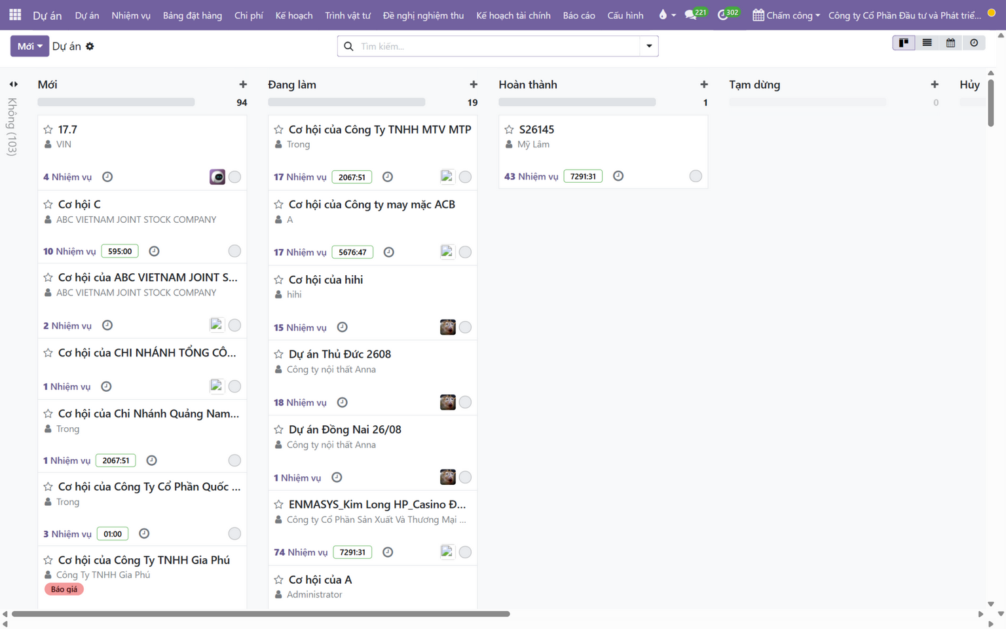Screen dimensions: 1006x629
Task: Click 595:00 hours badge on Cơ hội C
Action: [120, 252]
